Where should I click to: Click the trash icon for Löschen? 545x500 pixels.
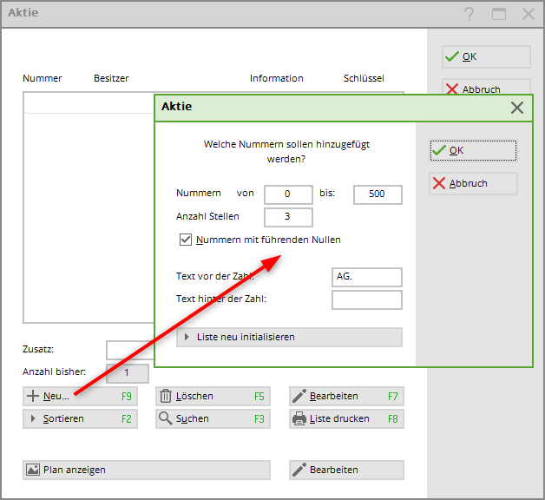point(166,397)
